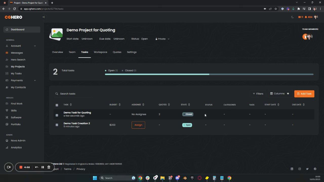Screen dimensions: 324x182
Task: Open the Twitter footer icon
Action: point(307,169)
